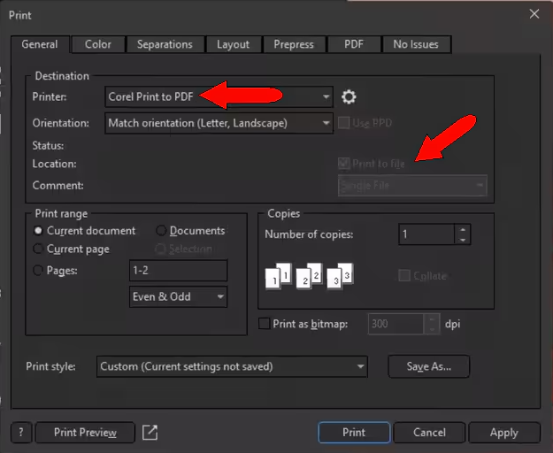Open the PDF tab
Viewport: 553px width, 453px height.
[354, 44]
